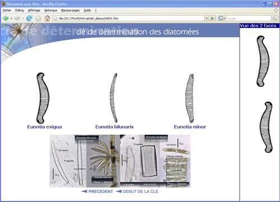Click the green Go arrow button

pyautogui.click(x=212, y=18)
